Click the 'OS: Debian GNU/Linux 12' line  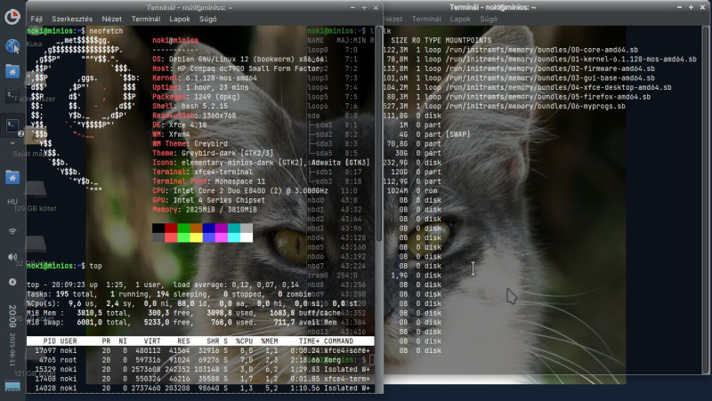click(x=238, y=59)
